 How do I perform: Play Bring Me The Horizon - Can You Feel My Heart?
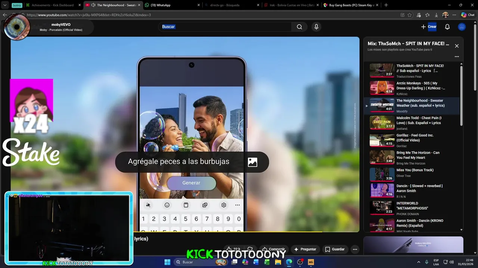[413, 158]
